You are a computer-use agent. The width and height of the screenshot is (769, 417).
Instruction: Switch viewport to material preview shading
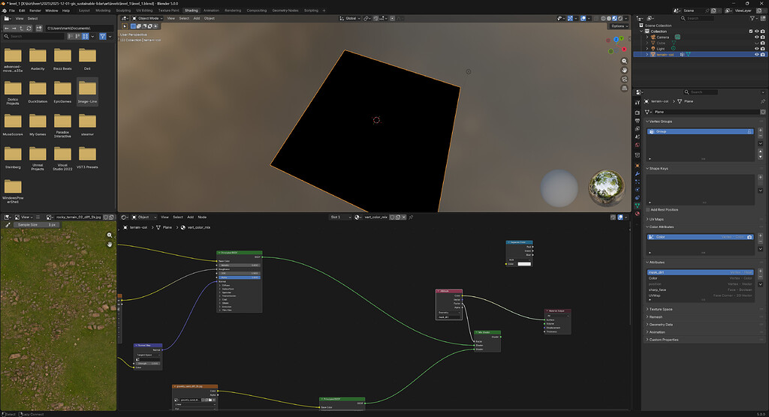tap(614, 19)
